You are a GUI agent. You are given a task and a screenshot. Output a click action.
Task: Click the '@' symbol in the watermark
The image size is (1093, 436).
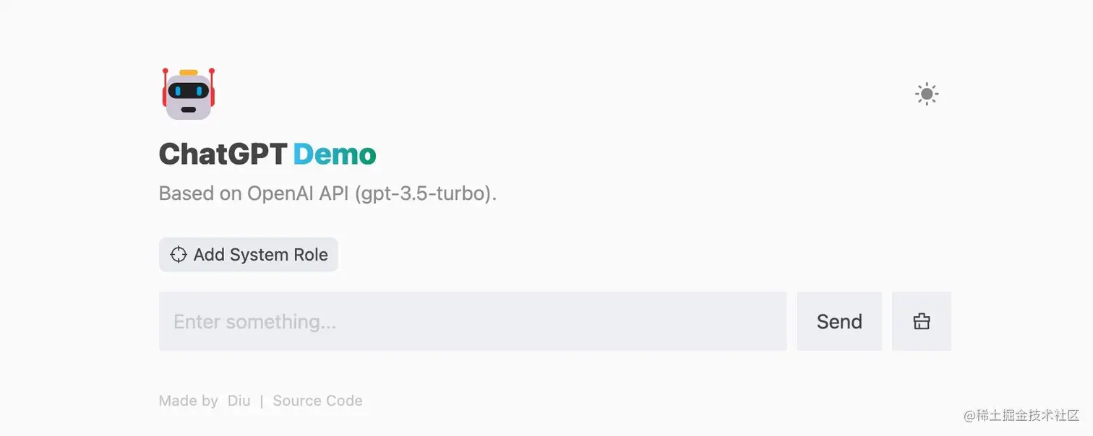(970, 416)
